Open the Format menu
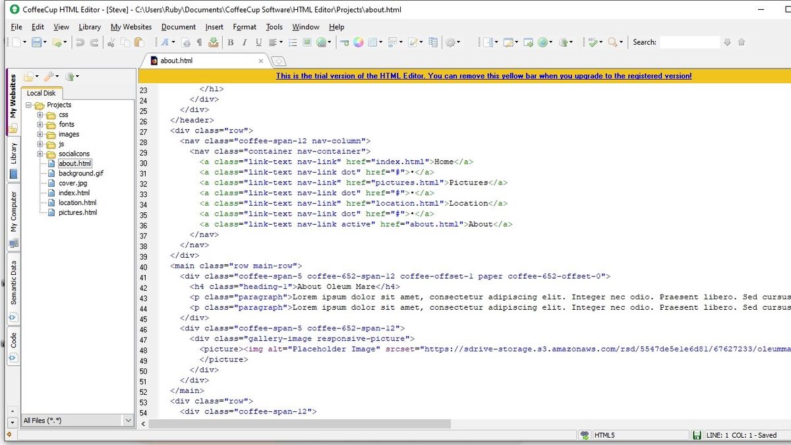The width and height of the screenshot is (791, 445). pos(245,27)
